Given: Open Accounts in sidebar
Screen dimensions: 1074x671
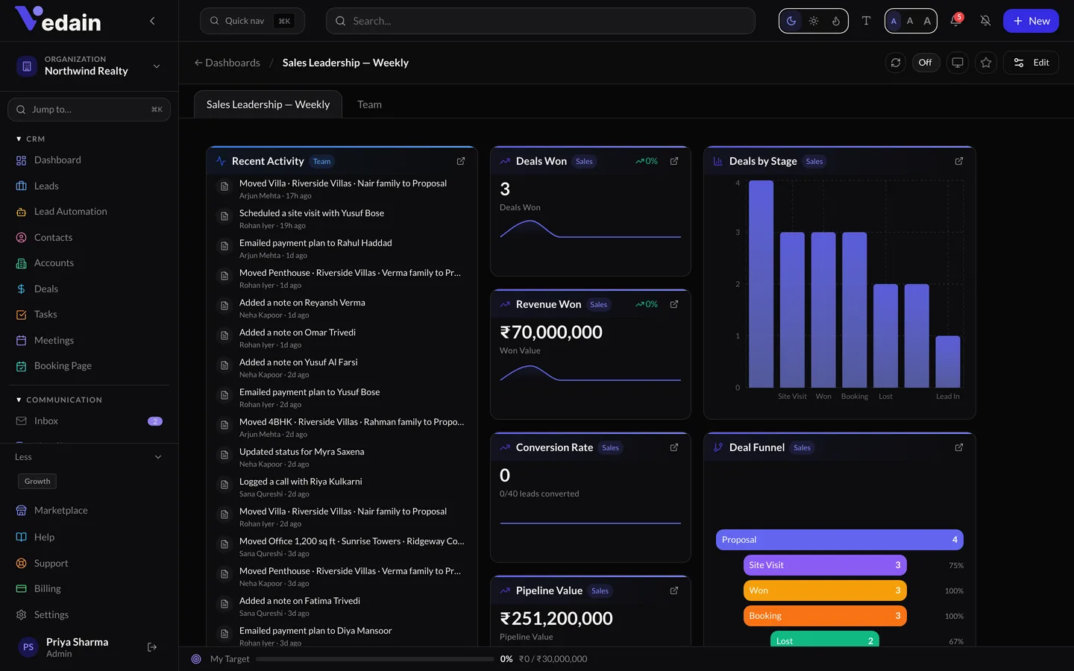Looking at the screenshot, I should (89, 263).
